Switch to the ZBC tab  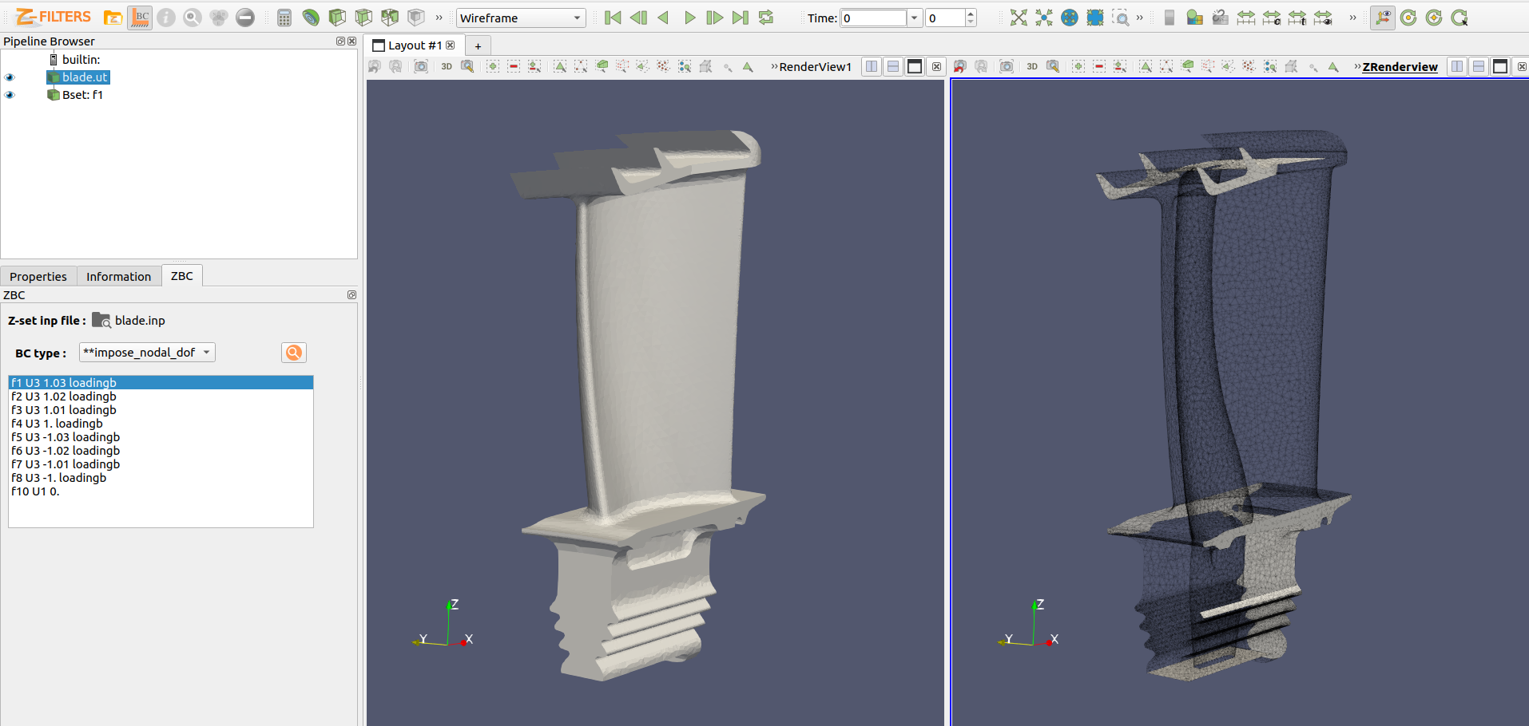point(182,275)
